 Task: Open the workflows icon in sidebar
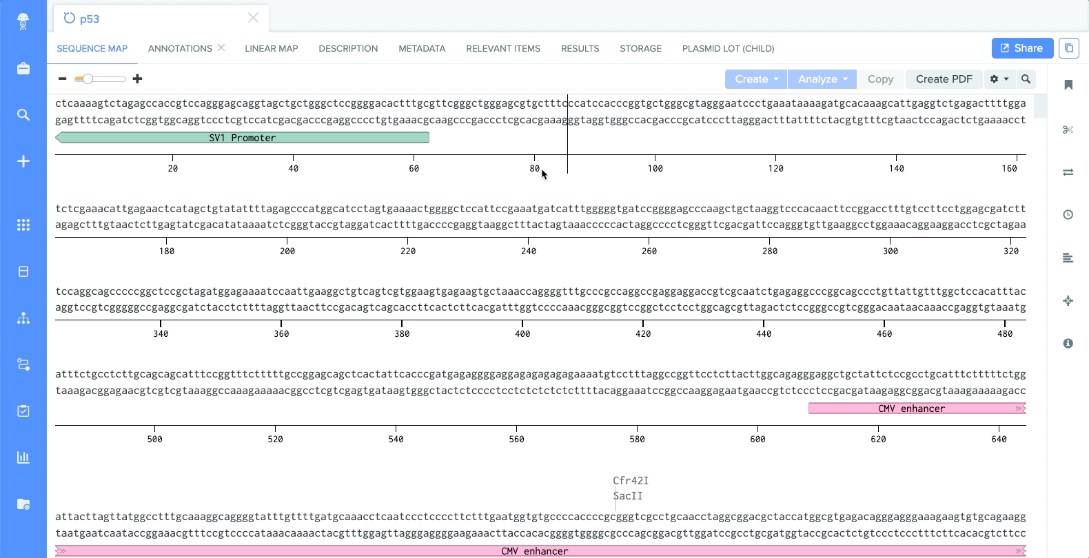23,364
